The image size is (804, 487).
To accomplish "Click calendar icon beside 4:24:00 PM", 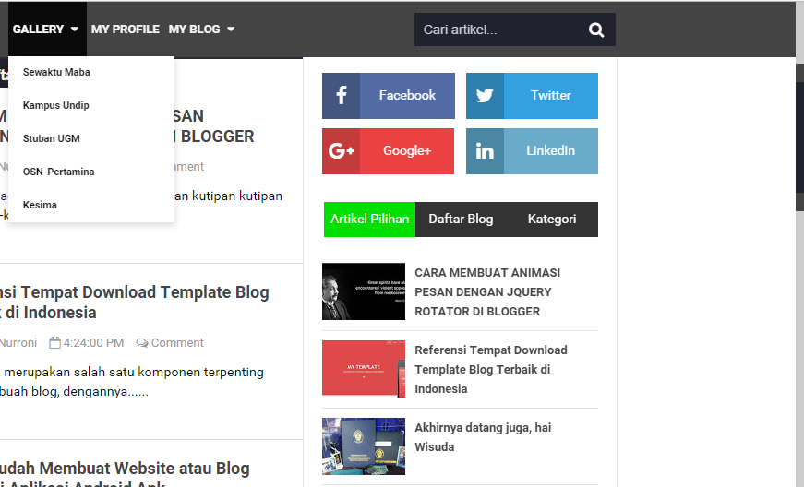I will 54,342.
